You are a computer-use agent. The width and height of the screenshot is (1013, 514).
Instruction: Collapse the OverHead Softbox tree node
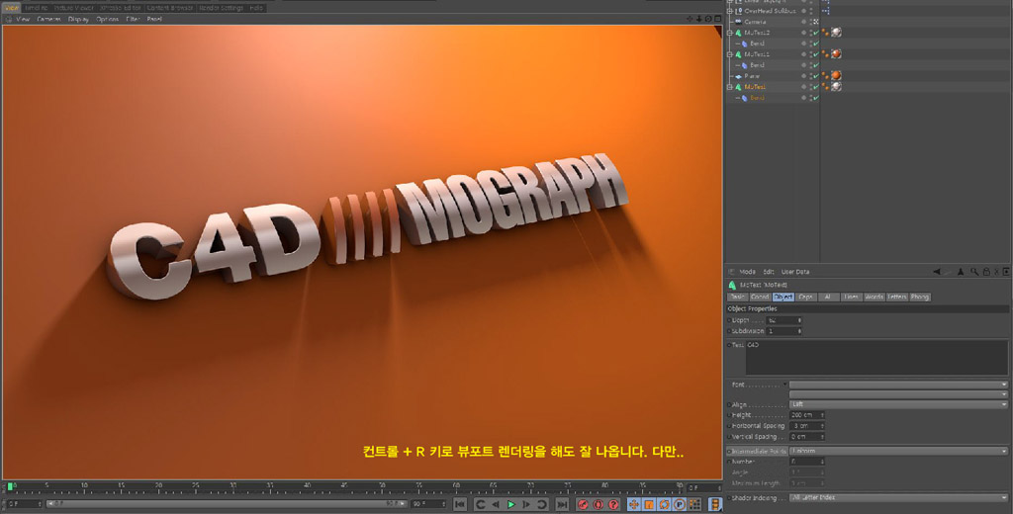(x=730, y=11)
